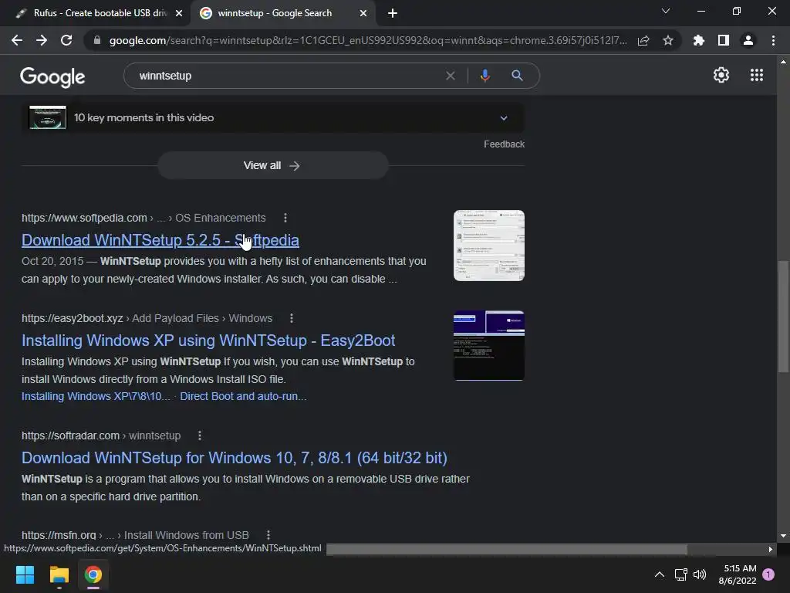This screenshot has height=593, width=790.
Task: Click the address bar URL
Action: coord(368,40)
